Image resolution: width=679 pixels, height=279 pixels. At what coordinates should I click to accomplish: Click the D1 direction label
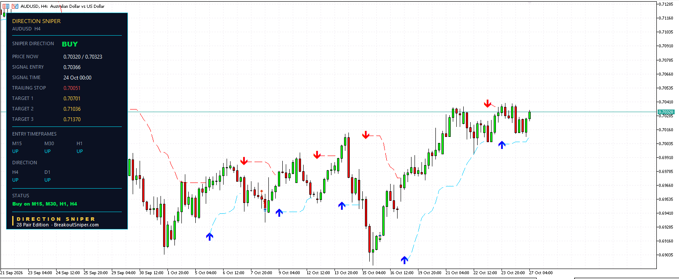pyautogui.click(x=47, y=172)
